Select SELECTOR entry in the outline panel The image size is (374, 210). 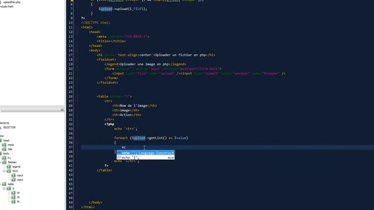pyautogui.click(x=9, y=127)
